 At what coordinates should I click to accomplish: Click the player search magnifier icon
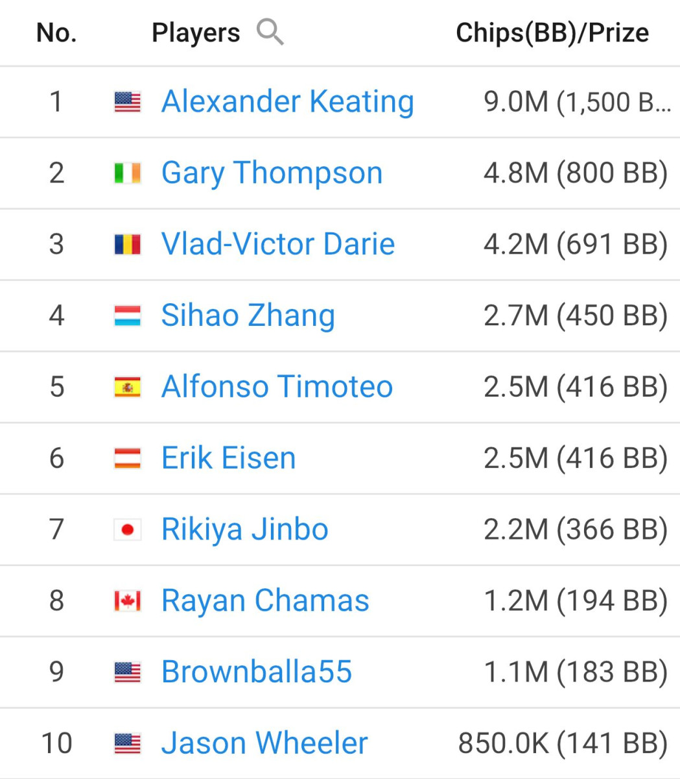[270, 32]
